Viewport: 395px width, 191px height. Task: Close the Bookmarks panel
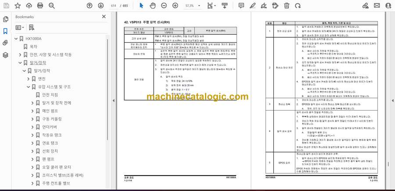tap(104, 17)
